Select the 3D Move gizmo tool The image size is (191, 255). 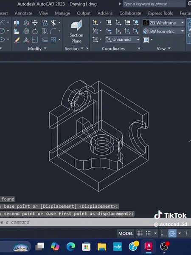tap(26, 23)
